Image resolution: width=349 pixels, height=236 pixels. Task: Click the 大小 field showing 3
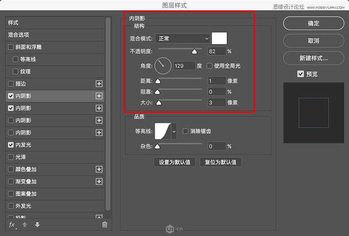click(217, 103)
